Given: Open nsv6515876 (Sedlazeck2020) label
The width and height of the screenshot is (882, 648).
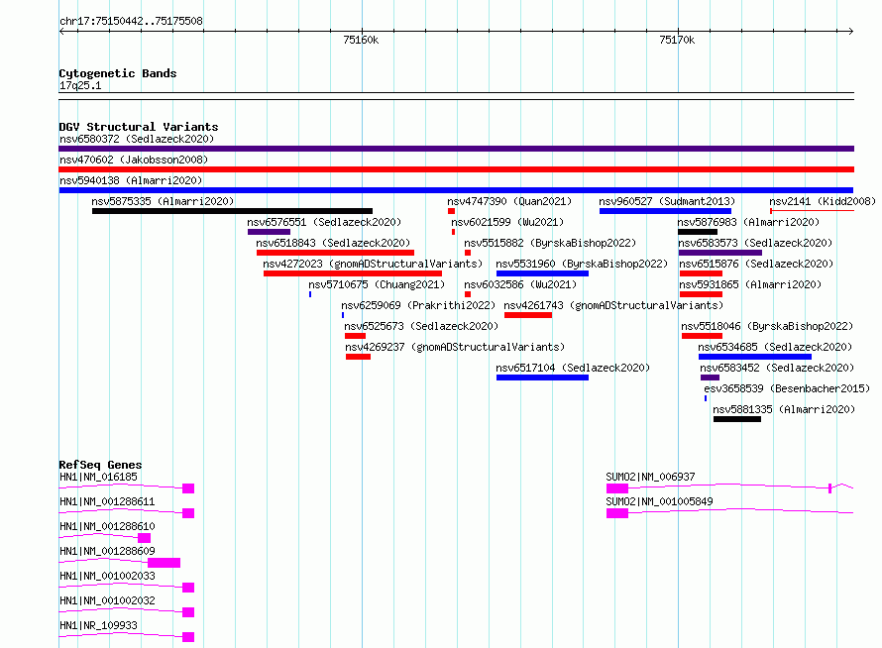Looking at the screenshot, I should point(756,264).
